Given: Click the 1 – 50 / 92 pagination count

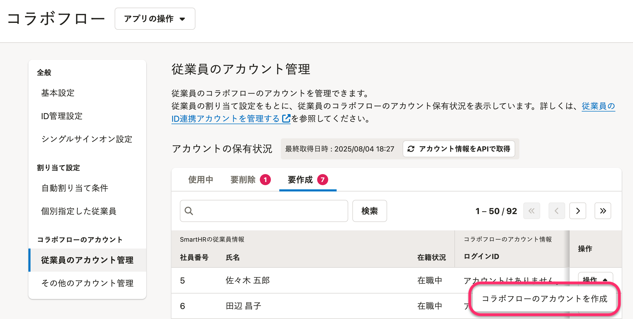Looking at the screenshot, I should tap(496, 211).
